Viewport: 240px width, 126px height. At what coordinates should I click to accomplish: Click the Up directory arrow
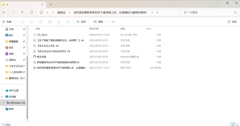[22, 12]
